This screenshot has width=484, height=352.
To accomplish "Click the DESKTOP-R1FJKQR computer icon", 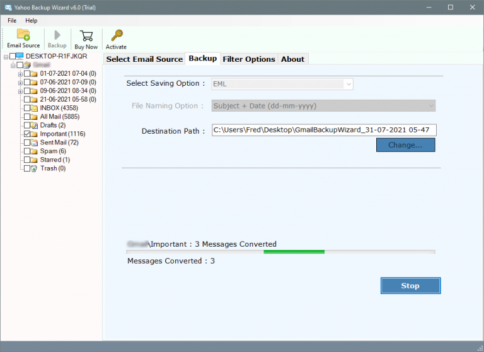I will (20, 56).
